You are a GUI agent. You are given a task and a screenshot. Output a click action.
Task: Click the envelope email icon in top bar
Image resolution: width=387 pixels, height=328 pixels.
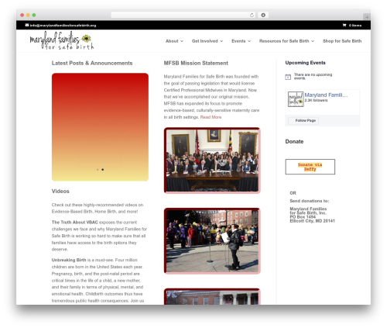click(27, 25)
